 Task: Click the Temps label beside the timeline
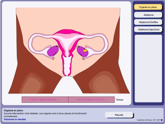pos(119,100)
